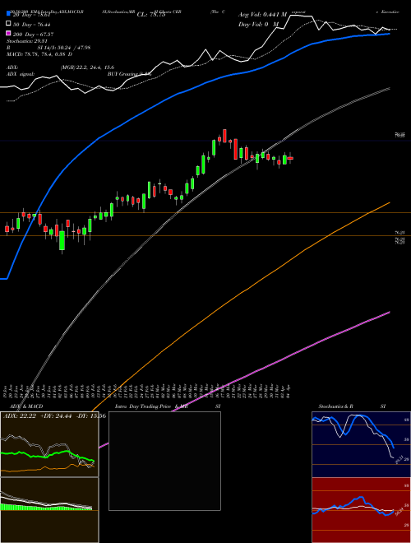Screen dimensions: 411x543
Task: Click the magenta 200 Day legend swatch
Action: pos(8,34)
